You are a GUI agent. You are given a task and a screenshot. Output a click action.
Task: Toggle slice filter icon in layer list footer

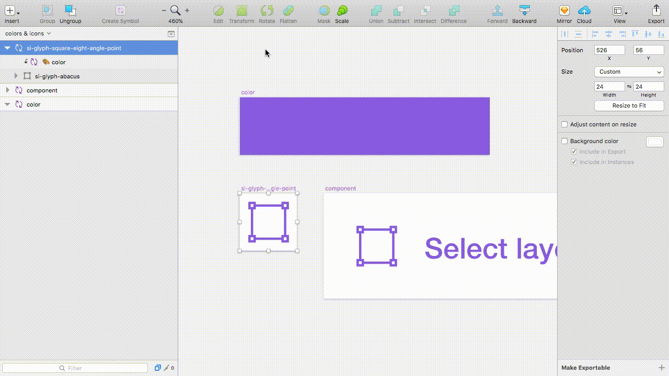166,368
